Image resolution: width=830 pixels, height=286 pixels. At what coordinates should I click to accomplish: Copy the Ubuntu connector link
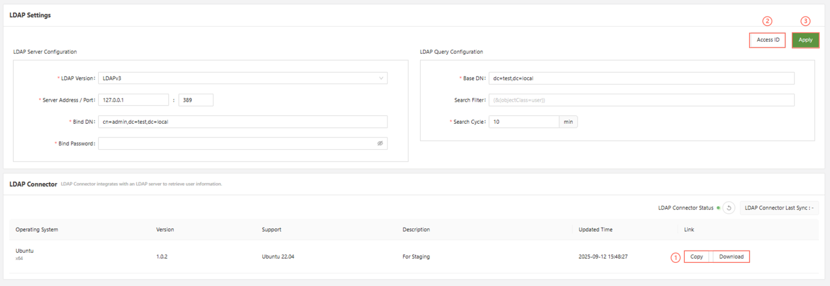tap(697, 257)
